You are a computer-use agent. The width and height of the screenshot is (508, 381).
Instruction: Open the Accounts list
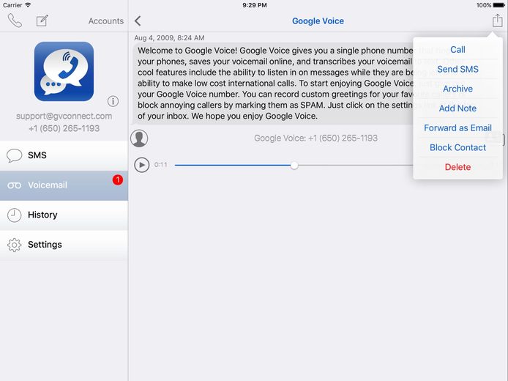[106, 21]
